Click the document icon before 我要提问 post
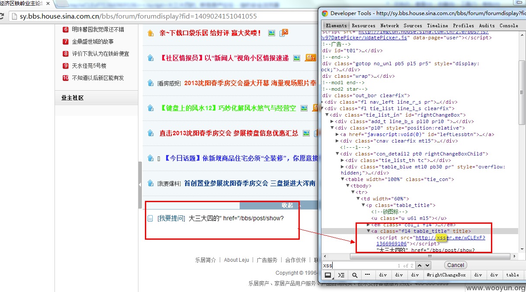The width and height of the screenshot is (526, 292). pos(150,219)
